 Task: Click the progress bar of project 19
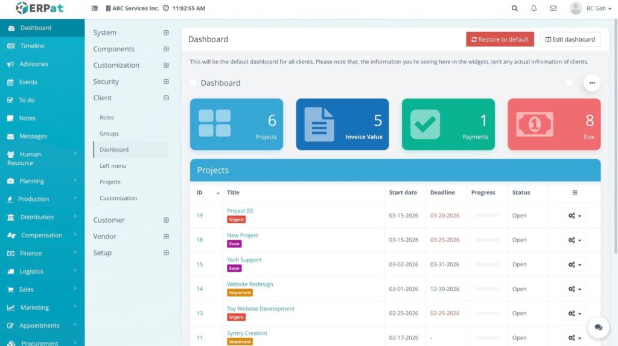tap(487, 216)
